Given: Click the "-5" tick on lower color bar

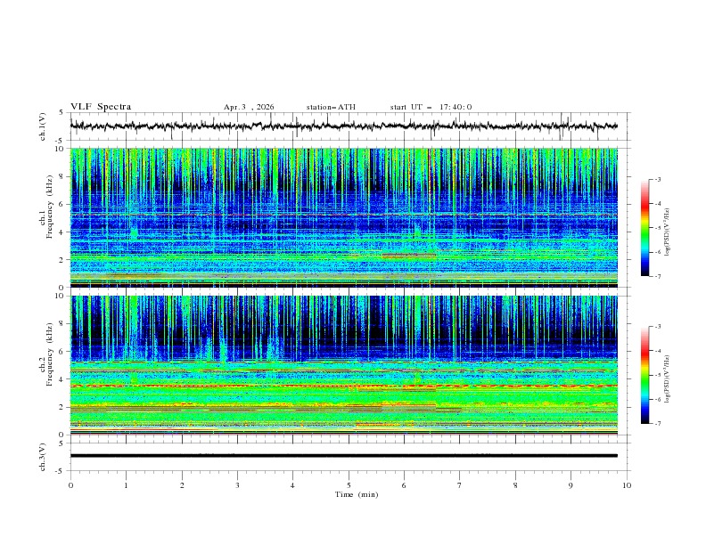Looking at the screenshot, I should (x=658, y=375).
